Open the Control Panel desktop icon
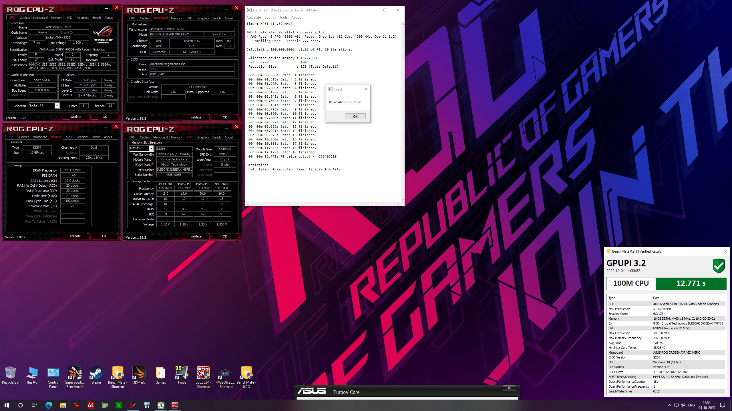732x411 pixels. 53,377
